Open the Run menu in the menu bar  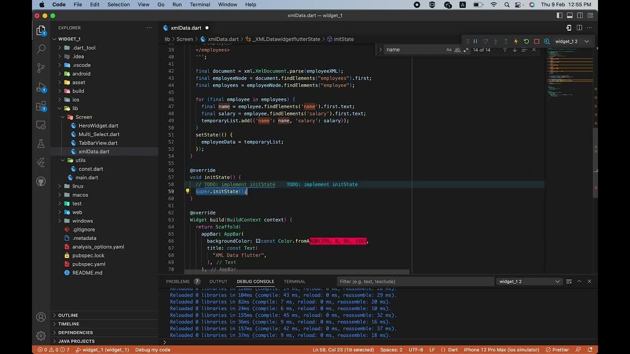[x=177, y=4]
